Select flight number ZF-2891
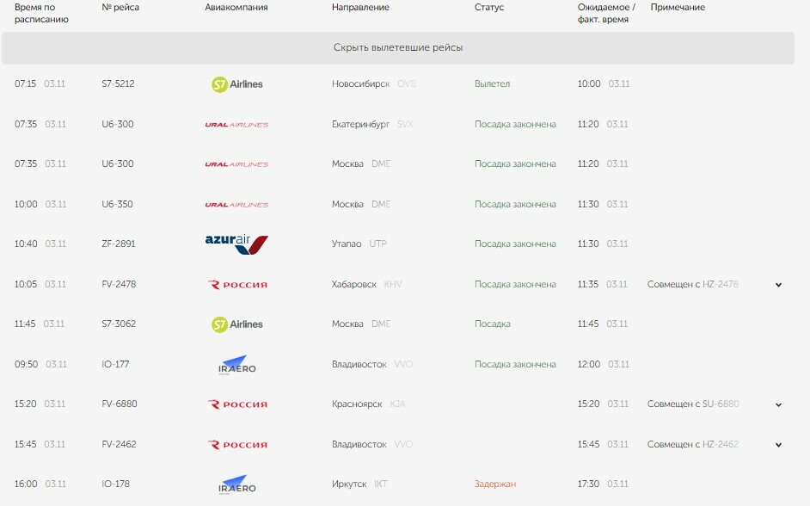The width and height of the screenshot is (810, 506). pyautogui.click(x=119, y=244)
